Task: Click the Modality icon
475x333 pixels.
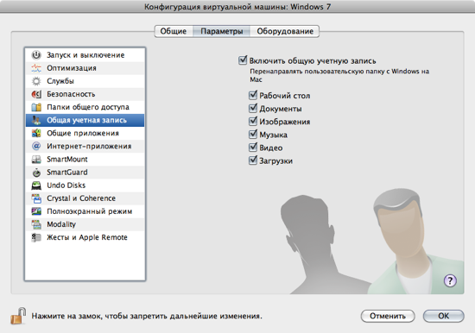Action: pos(36,224)
